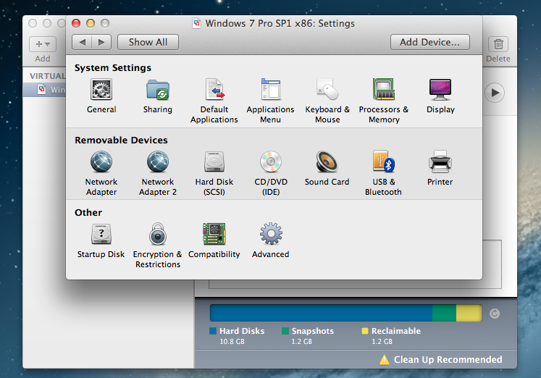This screenshot has height=378, width=541.
Task: Open the Sharing settings icon
Action: point(157,91)
